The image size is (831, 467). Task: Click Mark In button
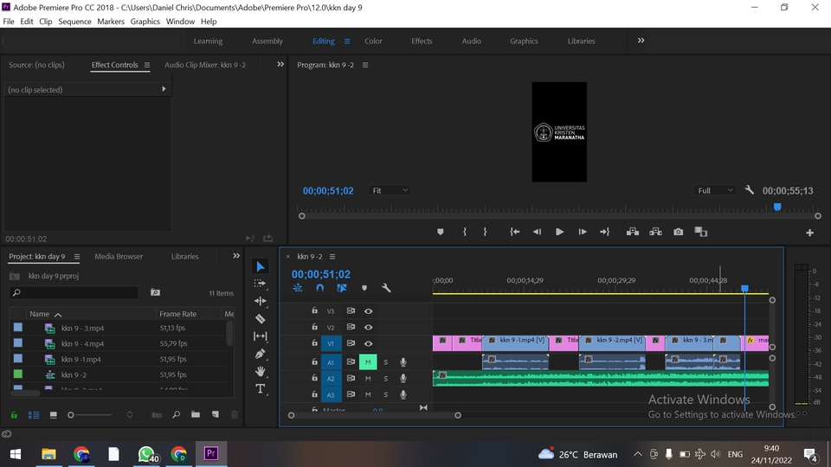tap(465, 232)
